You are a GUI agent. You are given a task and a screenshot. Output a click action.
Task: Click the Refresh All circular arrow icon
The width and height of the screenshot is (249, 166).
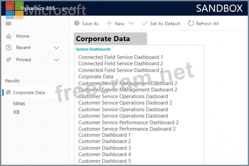(x=191, y=23)
